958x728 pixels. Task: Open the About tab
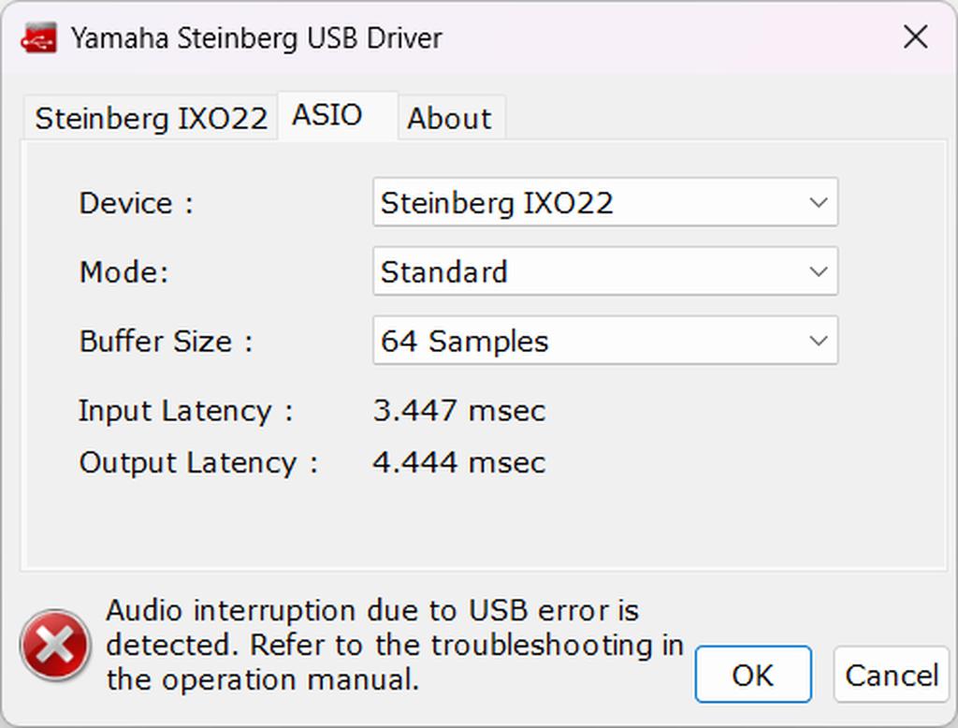pyautogui.click(x=449, y=119)
